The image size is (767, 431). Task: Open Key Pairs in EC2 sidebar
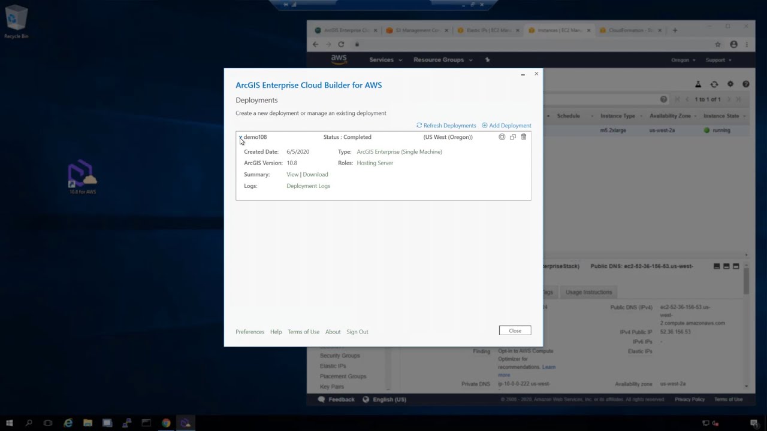coord(332,387)
